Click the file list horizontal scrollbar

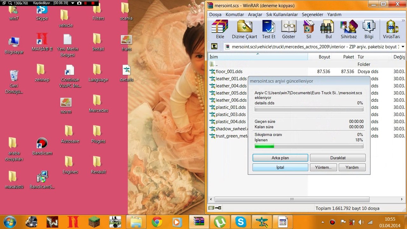point(292,199)
